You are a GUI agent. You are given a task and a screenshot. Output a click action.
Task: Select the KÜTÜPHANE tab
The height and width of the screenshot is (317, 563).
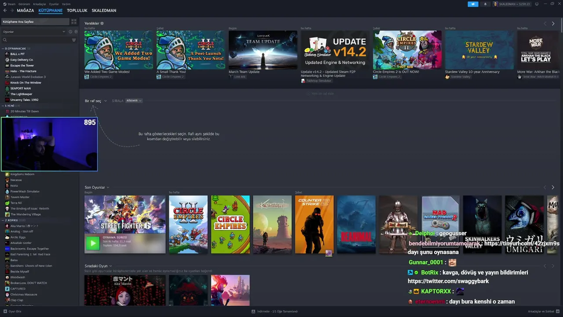point(51,11)
